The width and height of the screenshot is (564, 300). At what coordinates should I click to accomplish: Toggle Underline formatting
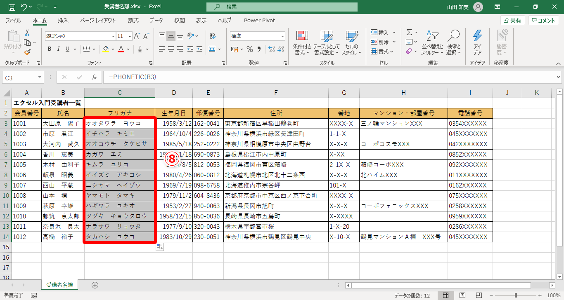(x=68, y=49)
